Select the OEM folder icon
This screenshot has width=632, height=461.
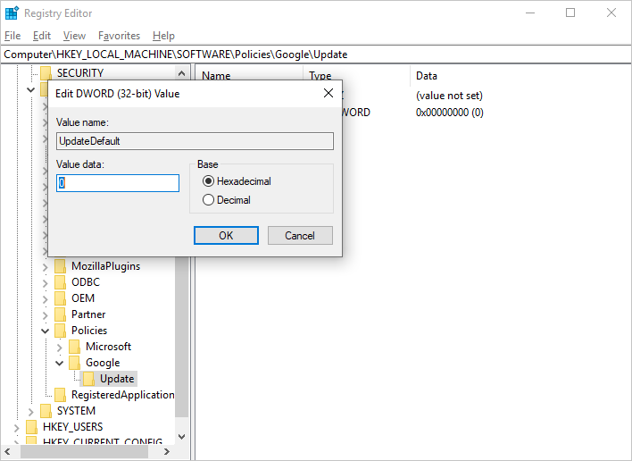pyautogui.click(x=61, y=298)
